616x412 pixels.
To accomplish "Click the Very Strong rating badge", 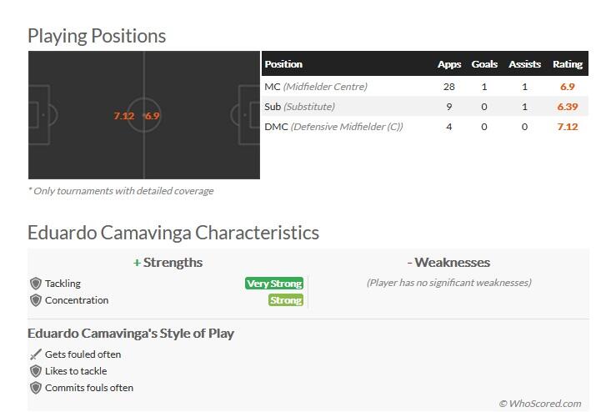I will (274, 284).
